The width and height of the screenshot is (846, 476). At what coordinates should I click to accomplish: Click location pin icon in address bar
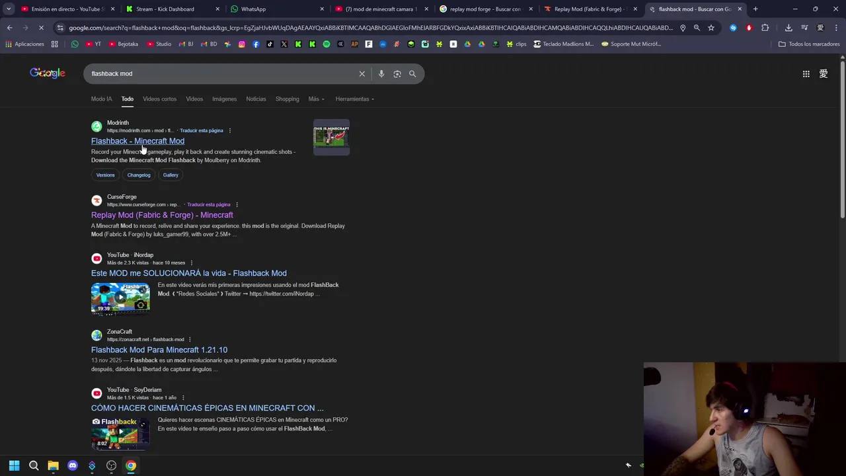[x=683, y=28]
